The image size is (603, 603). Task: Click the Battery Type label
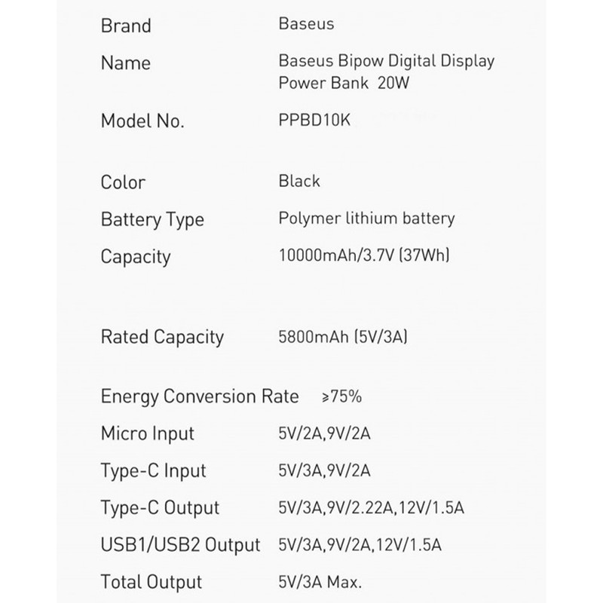pyautogui.click(x=152, y=219)
